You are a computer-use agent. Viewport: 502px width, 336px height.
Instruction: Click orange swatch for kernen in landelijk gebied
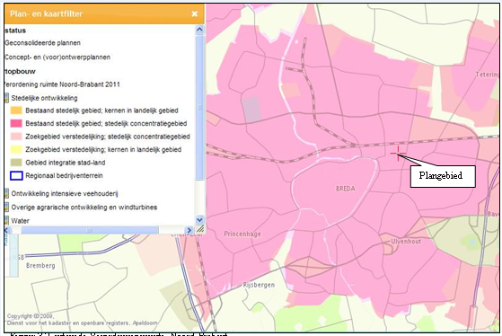[x=16, y=111]
